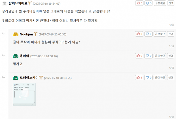Screen dimensions: 176x119
Task: Upvote Noobjms's reply
Action: coord(139,34)
